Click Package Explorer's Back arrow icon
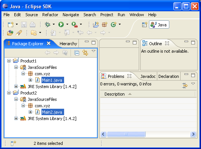This screenshot has height=149, width=201. (48, 53)
